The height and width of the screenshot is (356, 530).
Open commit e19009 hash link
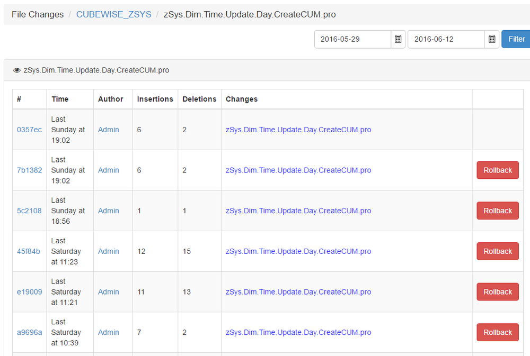click(29, 292)
